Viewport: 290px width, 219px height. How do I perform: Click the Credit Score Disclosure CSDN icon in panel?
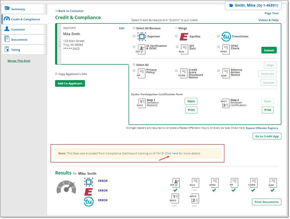point(183,73)
